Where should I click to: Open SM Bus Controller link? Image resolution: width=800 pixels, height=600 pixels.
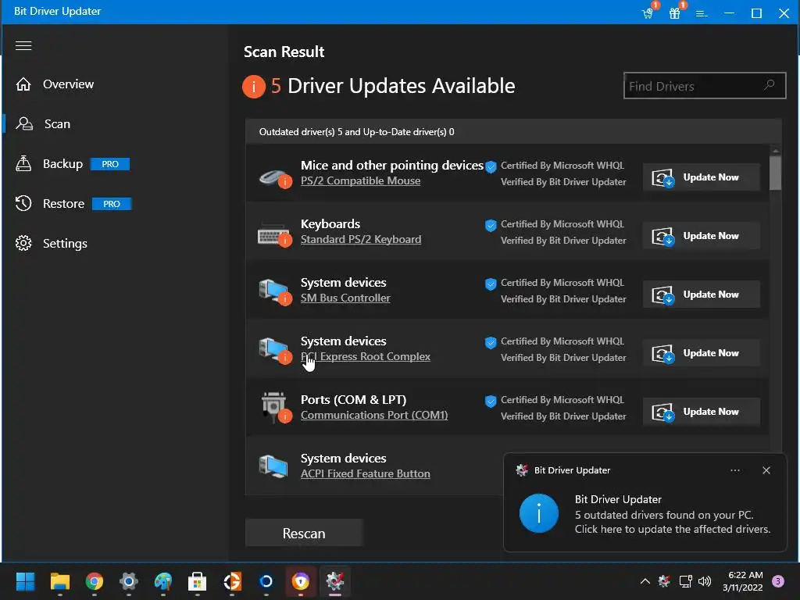pos(345,298)
